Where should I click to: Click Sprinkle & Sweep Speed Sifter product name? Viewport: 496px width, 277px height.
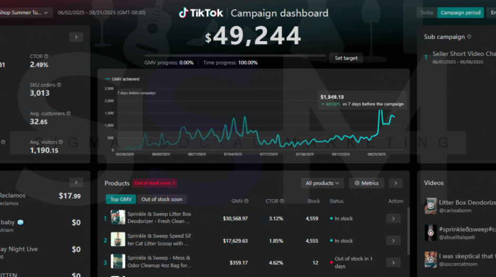click(x=159, y=240)
